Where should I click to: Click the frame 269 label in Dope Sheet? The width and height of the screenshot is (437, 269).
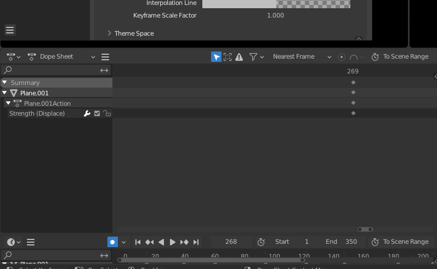point(353,71)
